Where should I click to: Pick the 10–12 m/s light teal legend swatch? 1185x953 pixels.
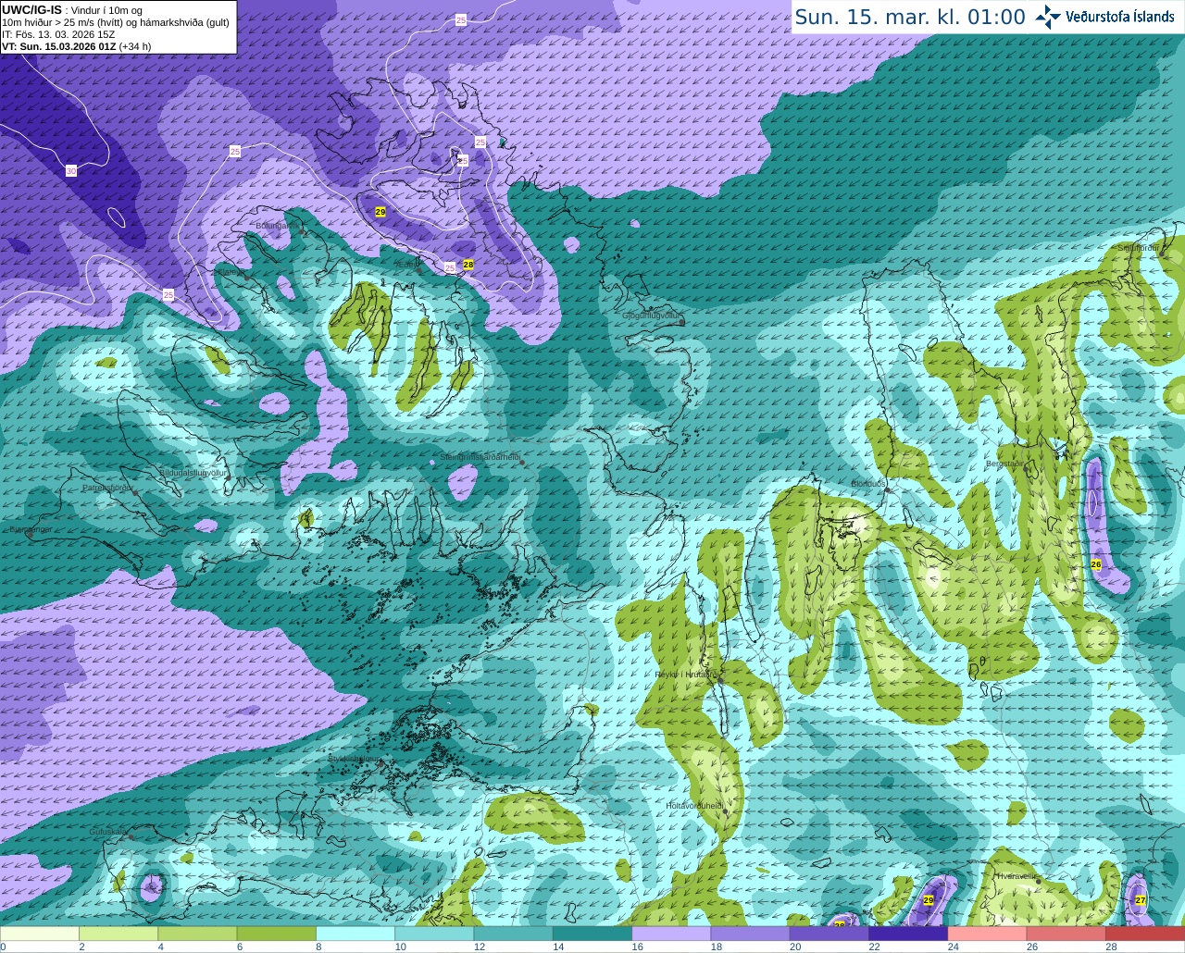pos(434,934)
